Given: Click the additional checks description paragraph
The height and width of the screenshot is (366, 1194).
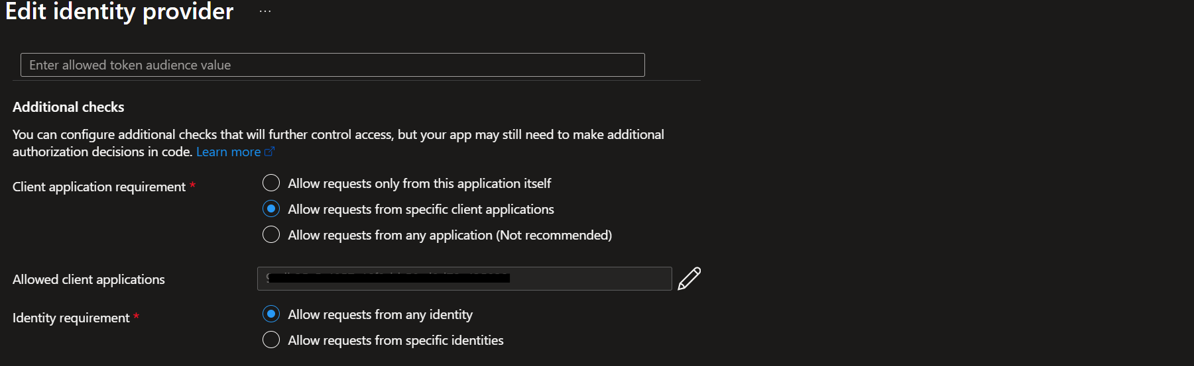Looking at the screenshot, I should [x=338, y=143].
